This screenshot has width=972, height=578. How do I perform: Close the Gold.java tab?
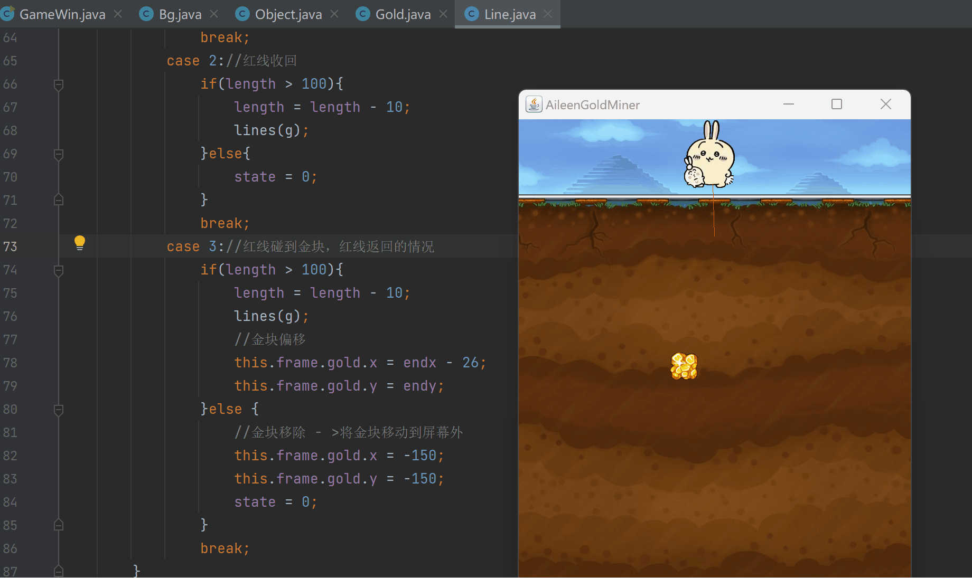point(443,14)
